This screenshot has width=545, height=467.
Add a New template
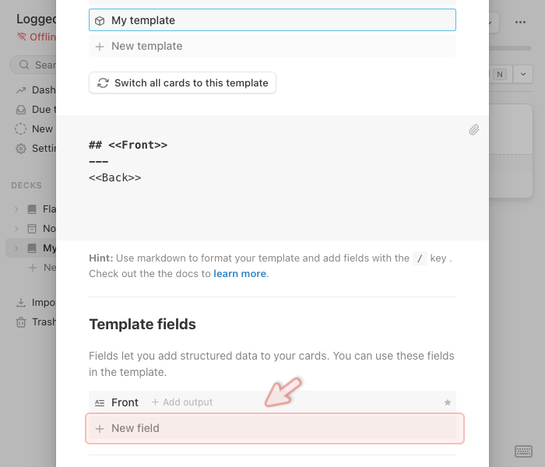click(x=146, y=46)
